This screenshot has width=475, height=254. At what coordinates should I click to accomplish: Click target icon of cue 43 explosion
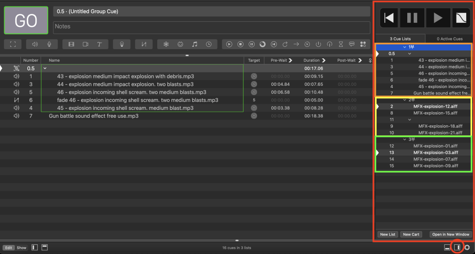pos(254,76)
